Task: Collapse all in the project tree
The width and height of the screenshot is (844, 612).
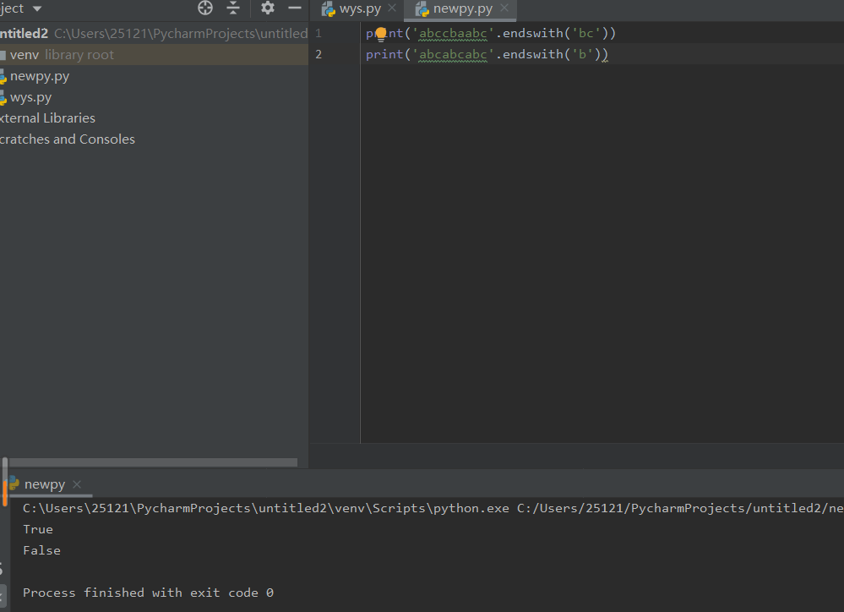Action: click(x=233, y=8)
